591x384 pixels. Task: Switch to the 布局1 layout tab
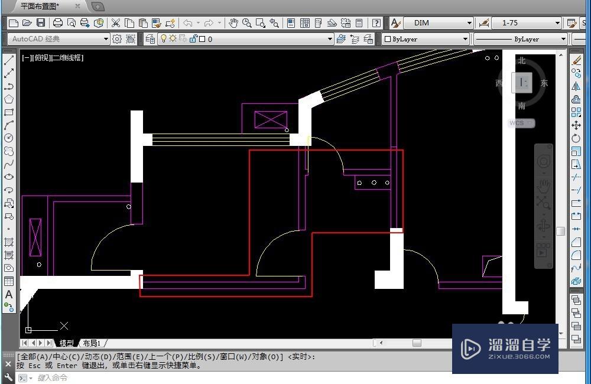click(x=92, y=343)
